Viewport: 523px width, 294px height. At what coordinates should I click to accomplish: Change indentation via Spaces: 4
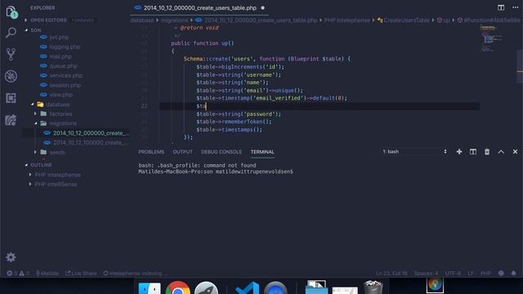click(x=427, y=274)
